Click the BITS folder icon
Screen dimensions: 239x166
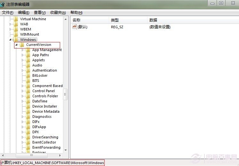pyautogui.click(x=28, y=81)
